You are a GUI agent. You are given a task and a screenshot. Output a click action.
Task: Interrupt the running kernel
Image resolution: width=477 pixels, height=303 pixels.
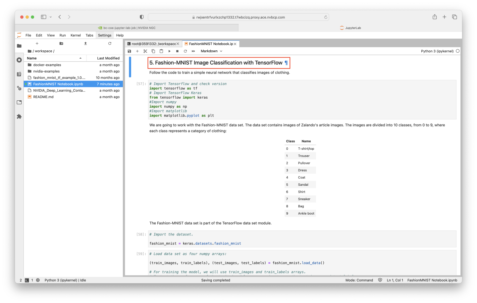coord(177,51)
